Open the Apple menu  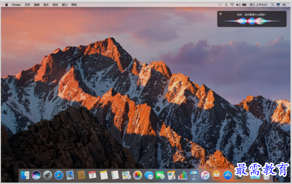(6, 5)
